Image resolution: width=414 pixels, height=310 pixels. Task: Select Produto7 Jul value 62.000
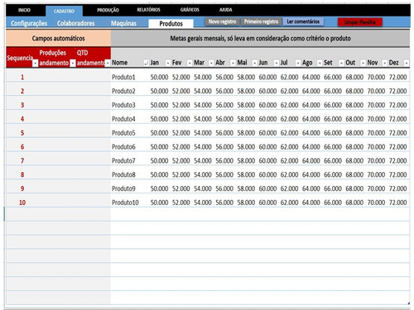click(289, 160)
